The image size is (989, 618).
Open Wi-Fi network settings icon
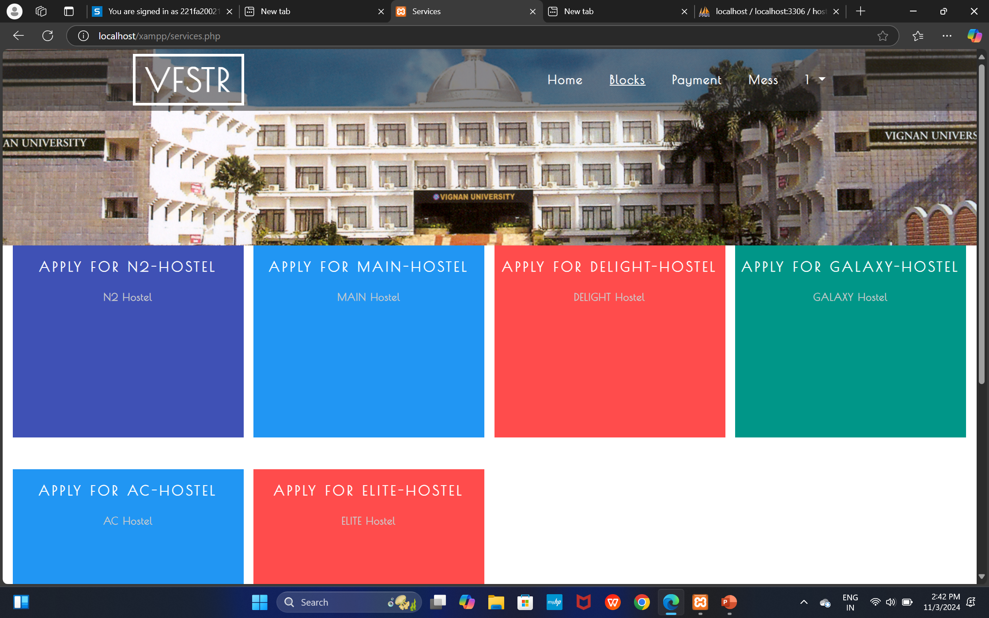[x=875, y=602]
